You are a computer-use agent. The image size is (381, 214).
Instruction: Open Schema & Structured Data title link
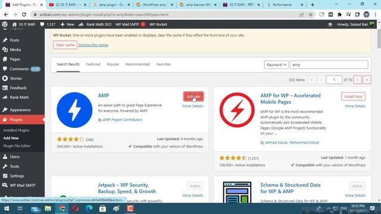pyautogui.click(x=291, y=188)
